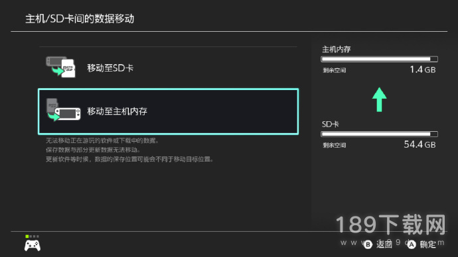
Task: Click the player indicator lights above controller
Action: [32, 236]
